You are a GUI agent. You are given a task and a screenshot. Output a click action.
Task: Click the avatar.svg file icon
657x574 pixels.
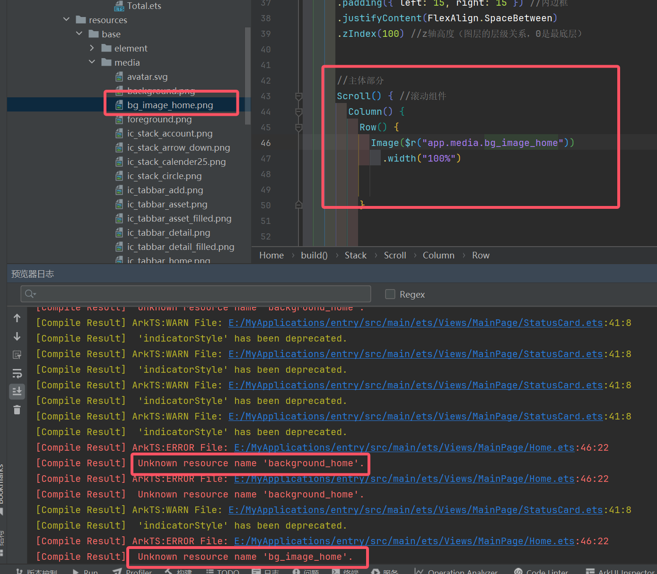coord(119,77)
